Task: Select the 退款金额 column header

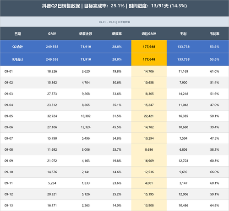Action: coord(86,34)
